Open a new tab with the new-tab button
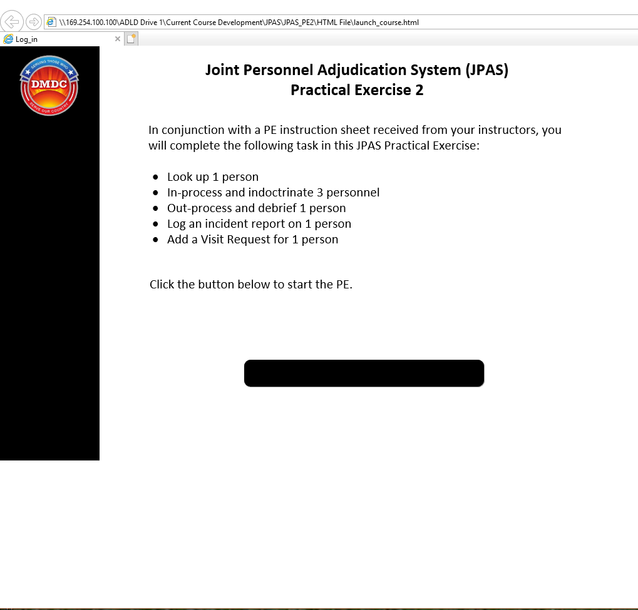 tap(131, 39)
